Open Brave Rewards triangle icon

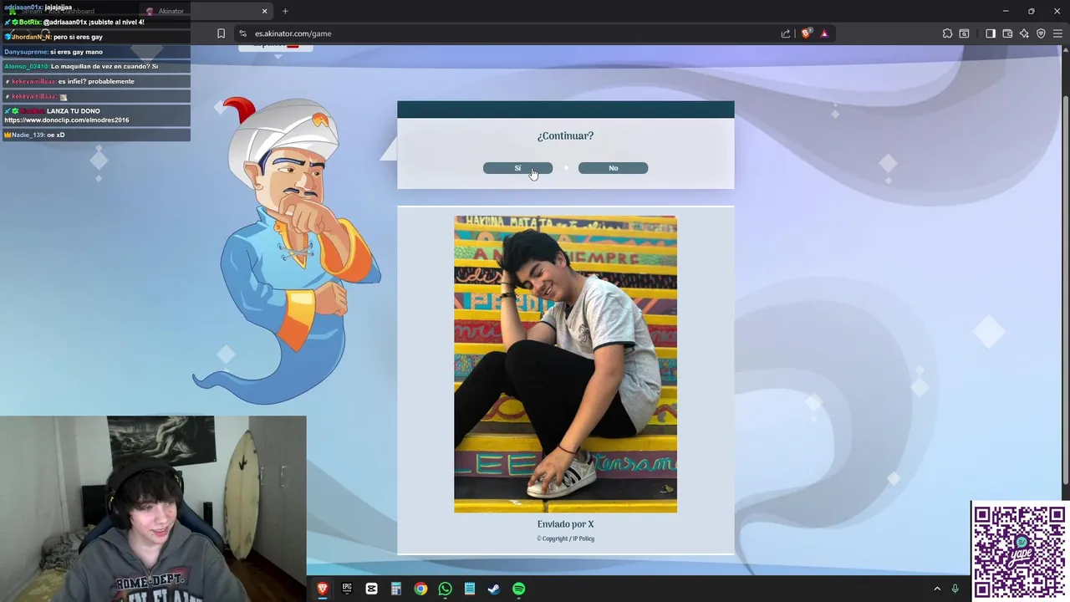824,33
